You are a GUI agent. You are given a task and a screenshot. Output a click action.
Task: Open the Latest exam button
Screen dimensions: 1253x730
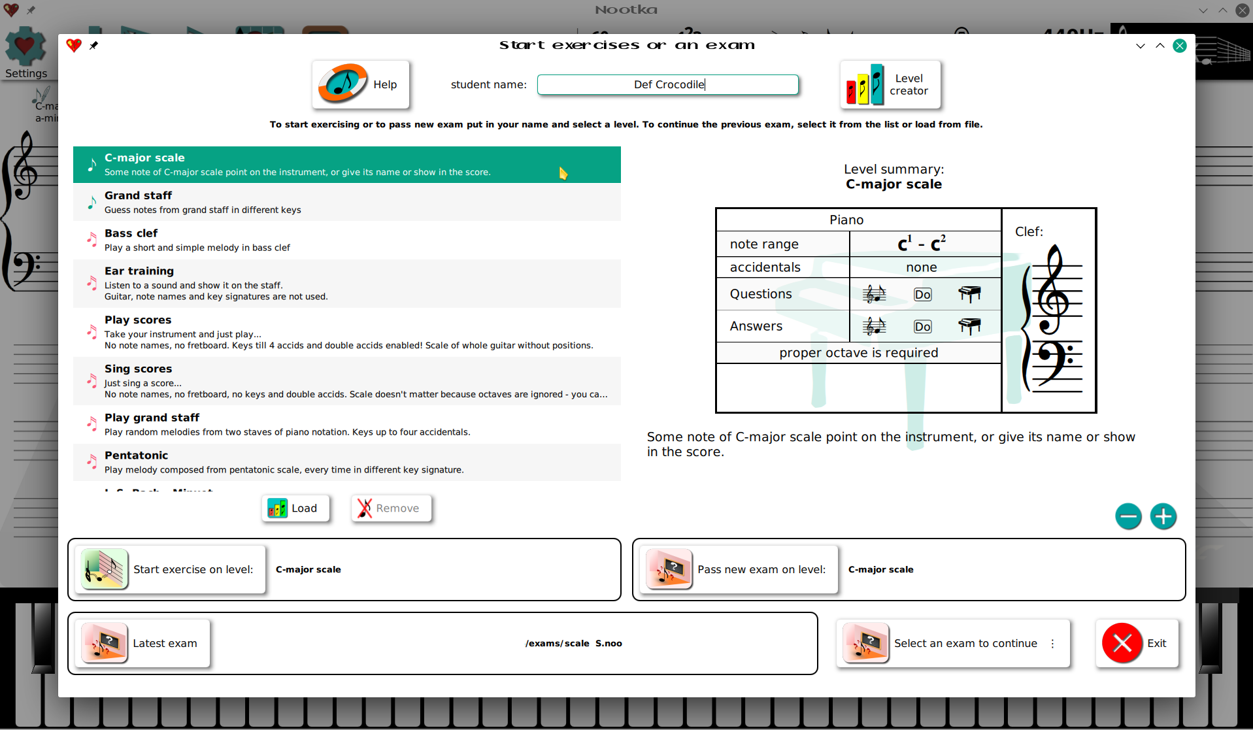tap(142, 643)
